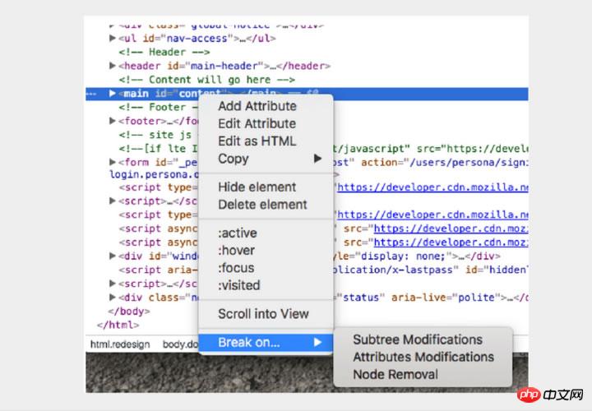
Task: Choose Scroll into View
Action: tap(266, 314)
